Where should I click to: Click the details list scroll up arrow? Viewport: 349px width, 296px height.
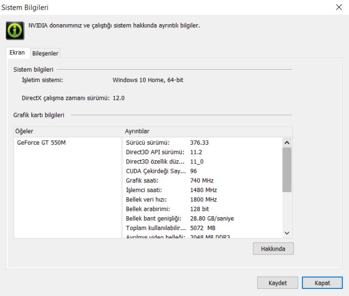tap(287, 142)
